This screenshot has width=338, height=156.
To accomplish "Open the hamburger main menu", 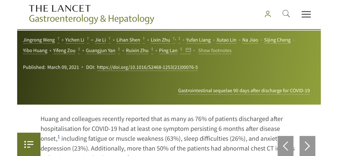I will (306, 14).
